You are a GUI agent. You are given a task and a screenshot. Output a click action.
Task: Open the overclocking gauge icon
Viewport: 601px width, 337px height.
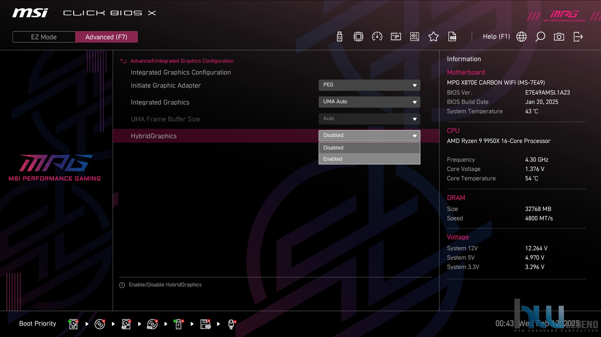pos(377,37)
